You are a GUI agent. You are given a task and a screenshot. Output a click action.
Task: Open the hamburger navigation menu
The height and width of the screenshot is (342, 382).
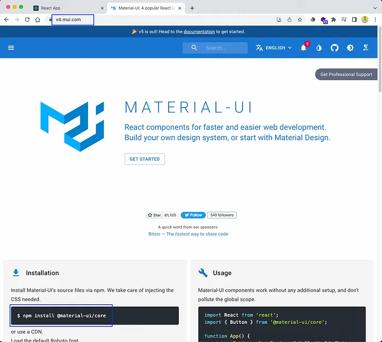(11, 48)
